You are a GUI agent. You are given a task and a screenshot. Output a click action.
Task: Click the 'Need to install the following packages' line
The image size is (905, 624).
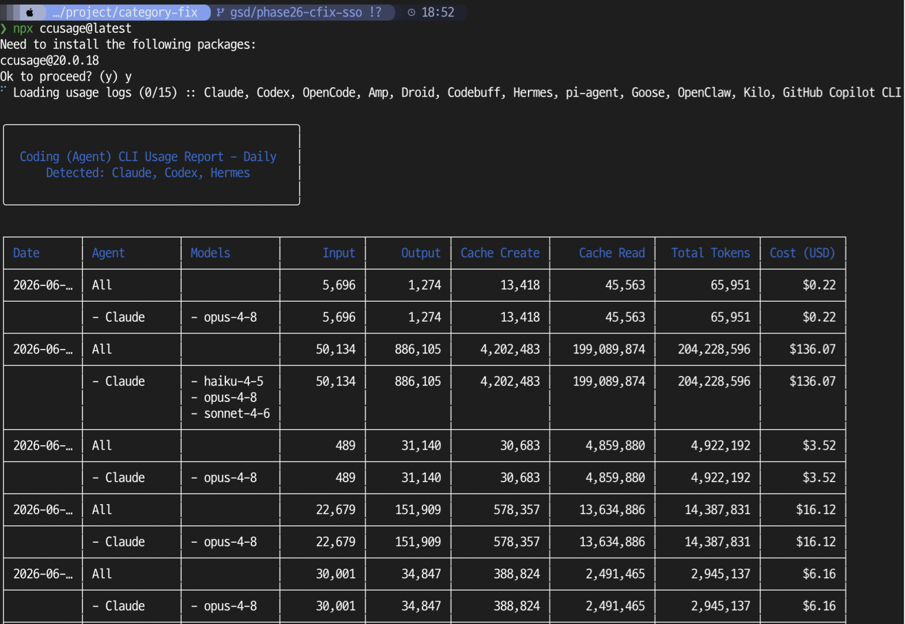coord(128,44)
